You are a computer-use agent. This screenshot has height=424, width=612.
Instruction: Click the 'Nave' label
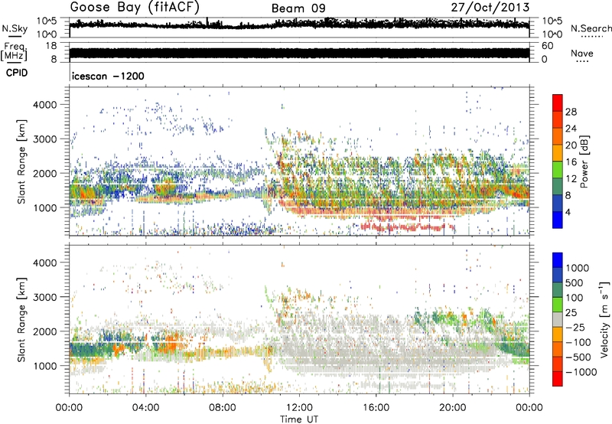(581, 54)
